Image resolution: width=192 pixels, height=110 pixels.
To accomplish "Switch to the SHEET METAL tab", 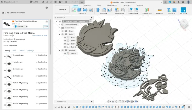I will point(112,6).
